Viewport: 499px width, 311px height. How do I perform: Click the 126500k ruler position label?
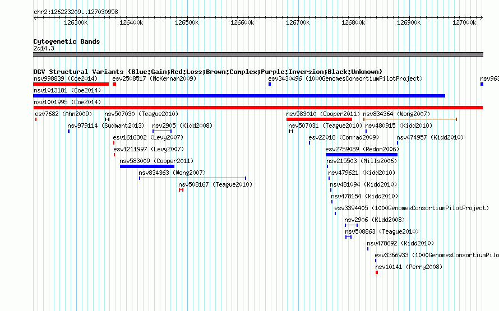[x=187, y=22]
